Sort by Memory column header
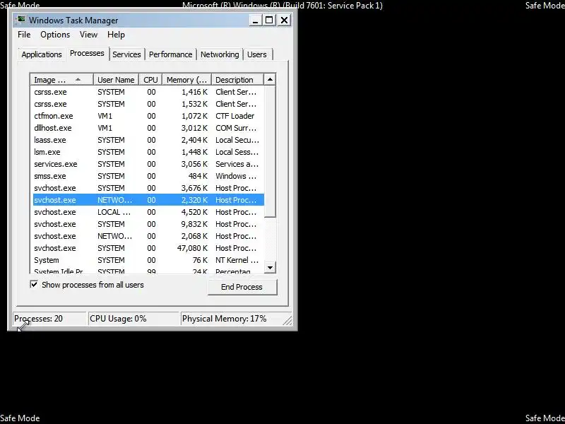The width and height of the screenshot is (565, 424). point(186,80)
